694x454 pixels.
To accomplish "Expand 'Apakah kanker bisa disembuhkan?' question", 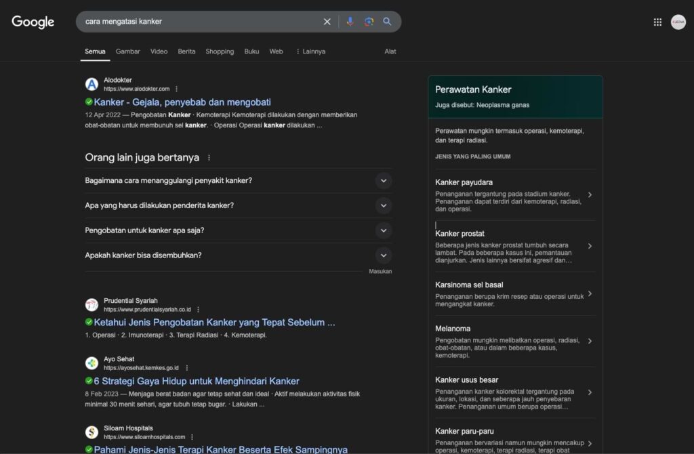I will 238,255.
